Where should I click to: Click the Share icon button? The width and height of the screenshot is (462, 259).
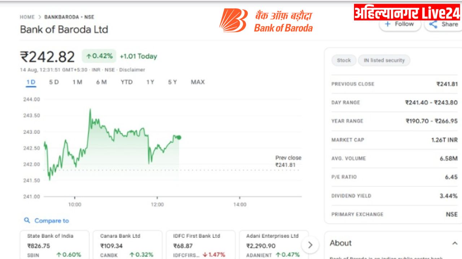(443, 24)
